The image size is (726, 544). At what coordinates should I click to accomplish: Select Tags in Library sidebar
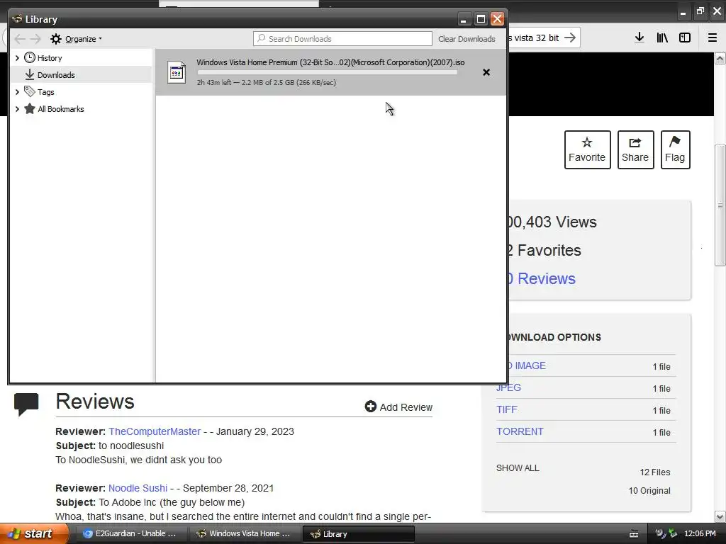tap(46, 92)
